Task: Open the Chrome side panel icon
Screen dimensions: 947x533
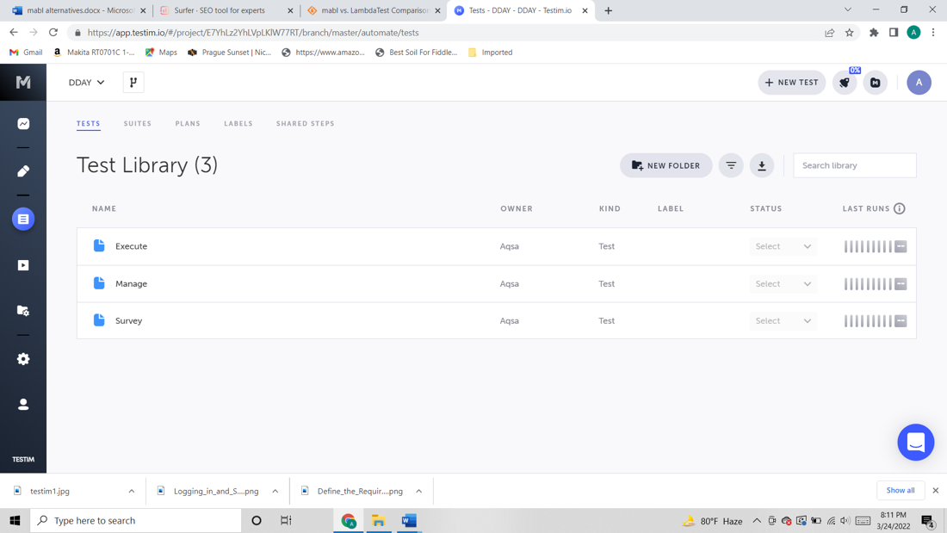Action: click(894, 33)
